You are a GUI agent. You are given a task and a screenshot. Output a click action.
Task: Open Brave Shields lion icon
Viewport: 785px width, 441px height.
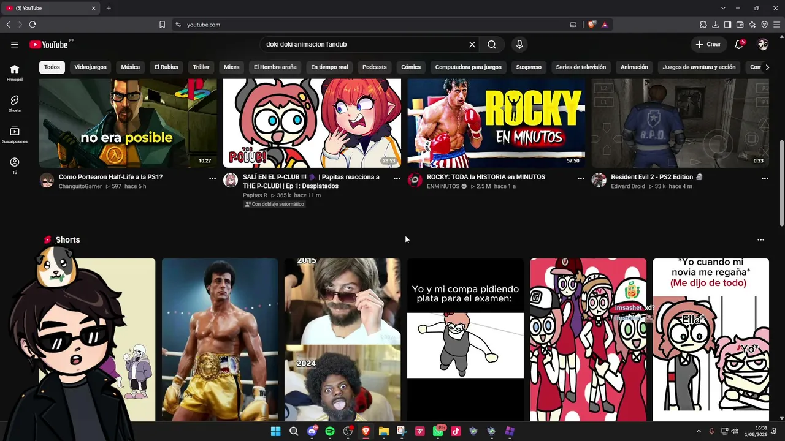click(591, 24)
